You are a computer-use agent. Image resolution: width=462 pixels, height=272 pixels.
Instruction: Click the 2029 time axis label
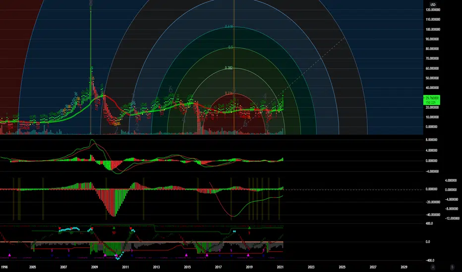pyautogui.click(x=404, y=267)
